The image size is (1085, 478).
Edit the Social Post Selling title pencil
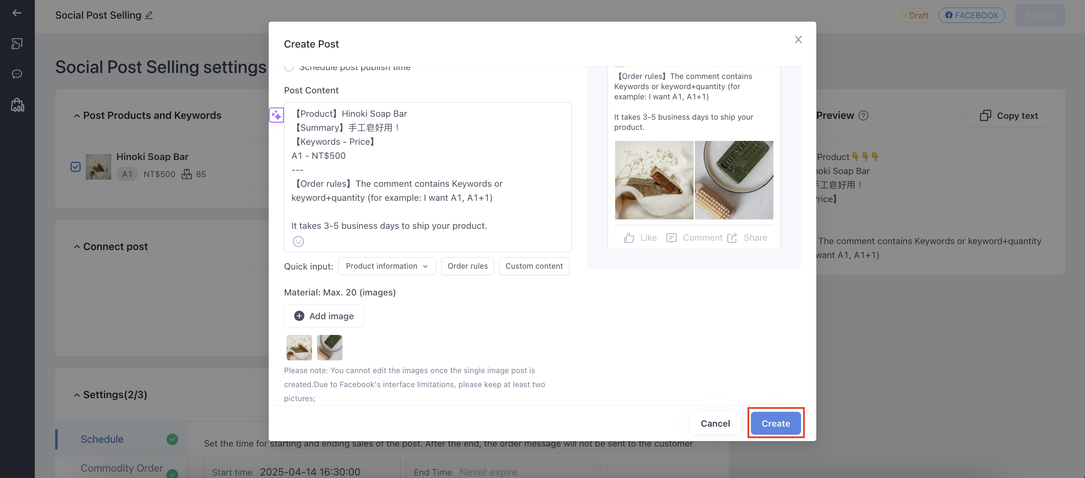point(149,15)
